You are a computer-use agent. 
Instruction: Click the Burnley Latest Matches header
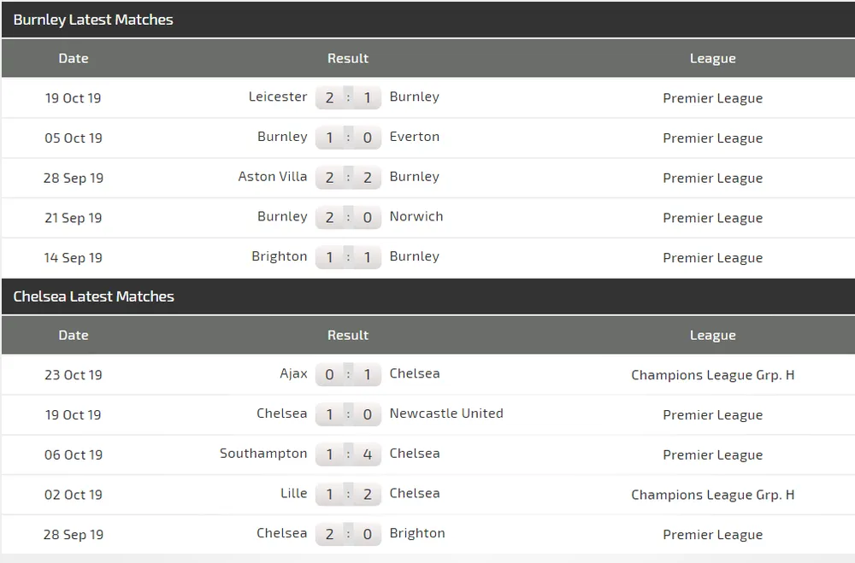click(x=93, y=20)
